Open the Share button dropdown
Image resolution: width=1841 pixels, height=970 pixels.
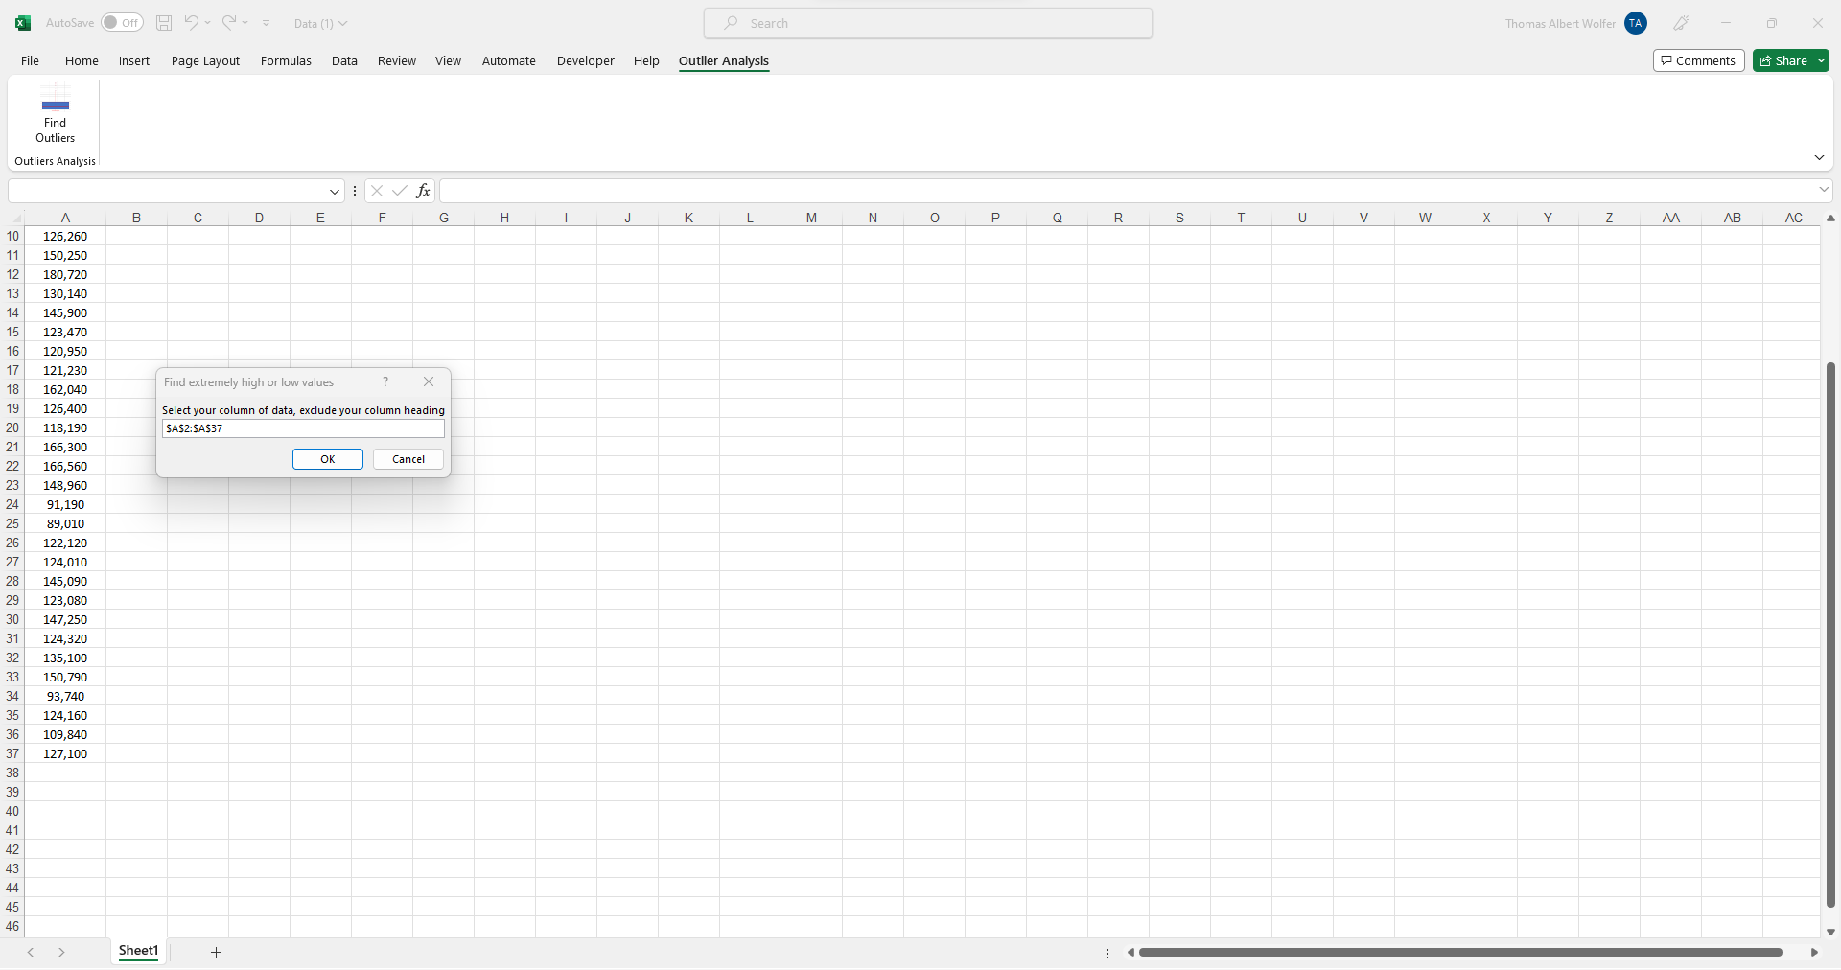click(x=1821, y=60)
